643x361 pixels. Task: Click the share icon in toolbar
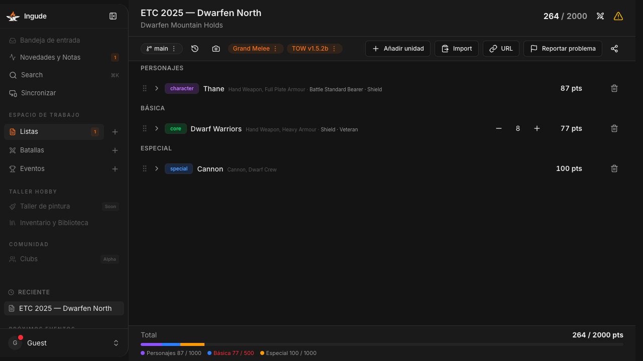point(614,49)
